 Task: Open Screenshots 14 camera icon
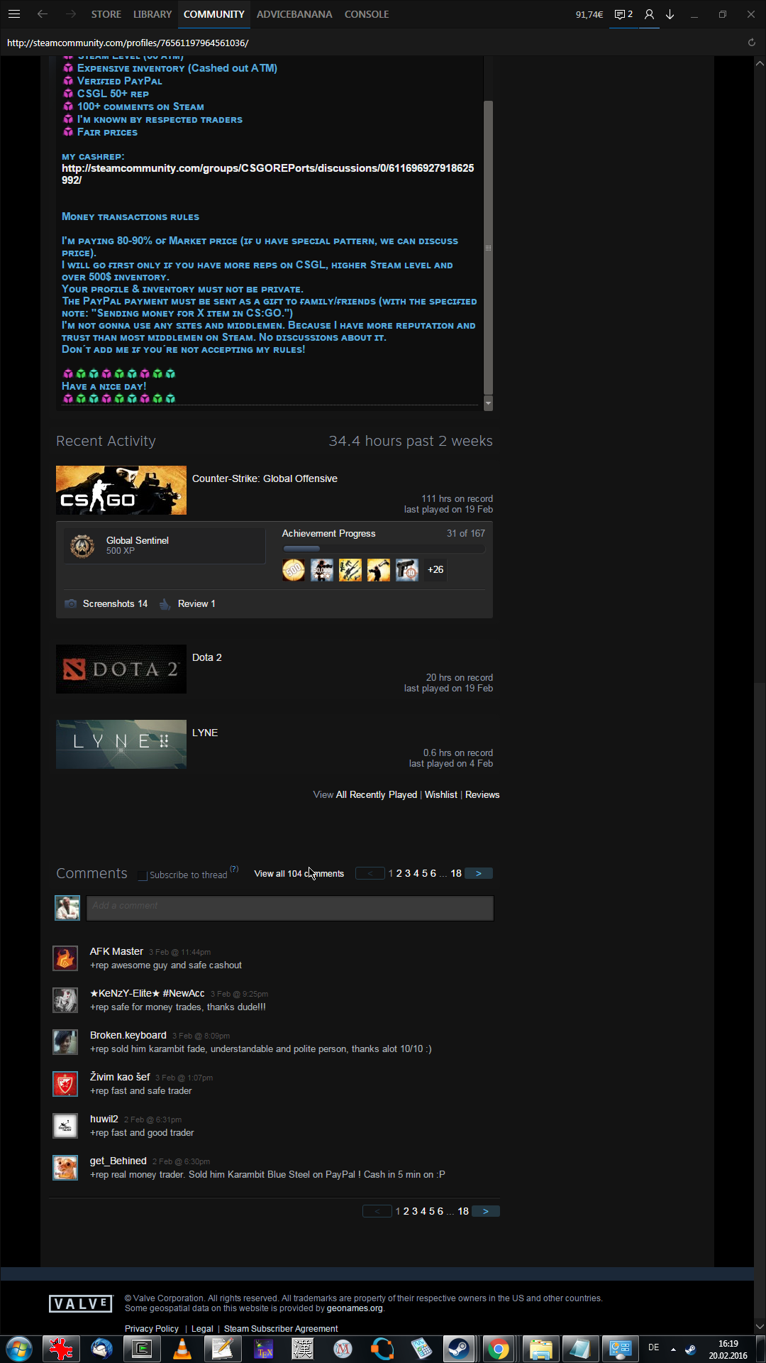click(x=71, y=604)
